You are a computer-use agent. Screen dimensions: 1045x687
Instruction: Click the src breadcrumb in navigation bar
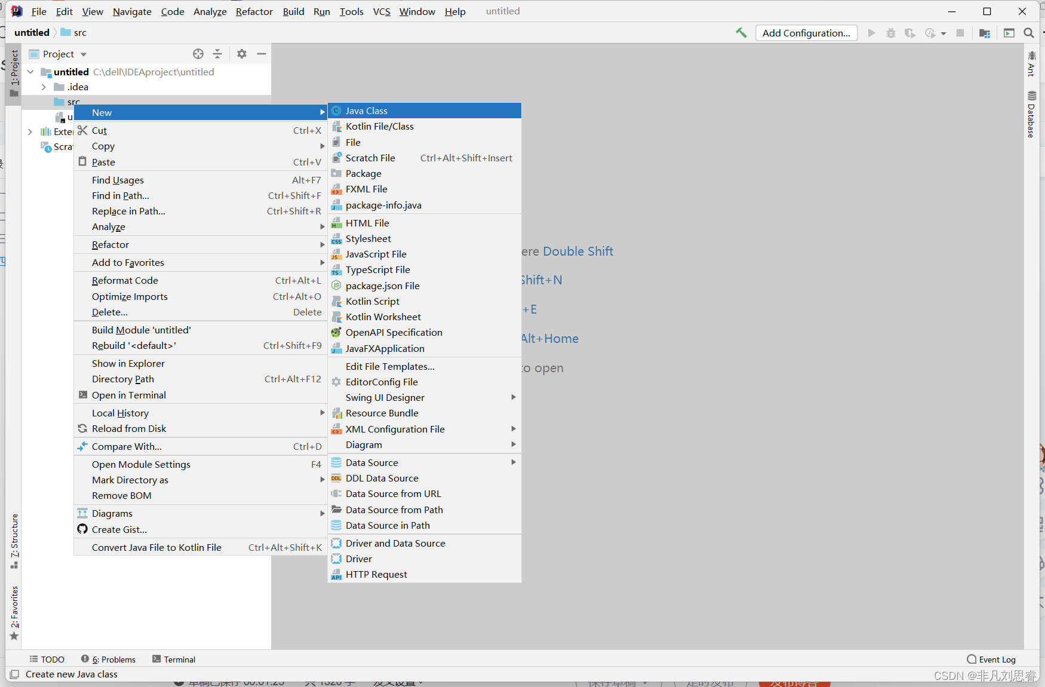(x=73, y=33)
